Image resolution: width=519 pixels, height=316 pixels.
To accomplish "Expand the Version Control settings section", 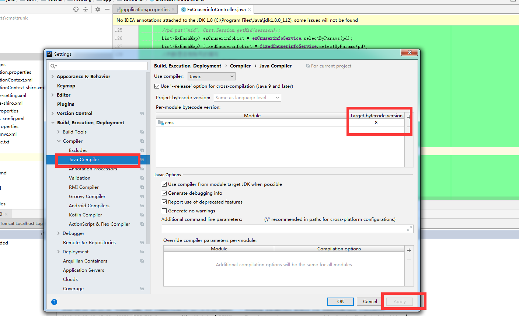I will click(x=52, y=114).
